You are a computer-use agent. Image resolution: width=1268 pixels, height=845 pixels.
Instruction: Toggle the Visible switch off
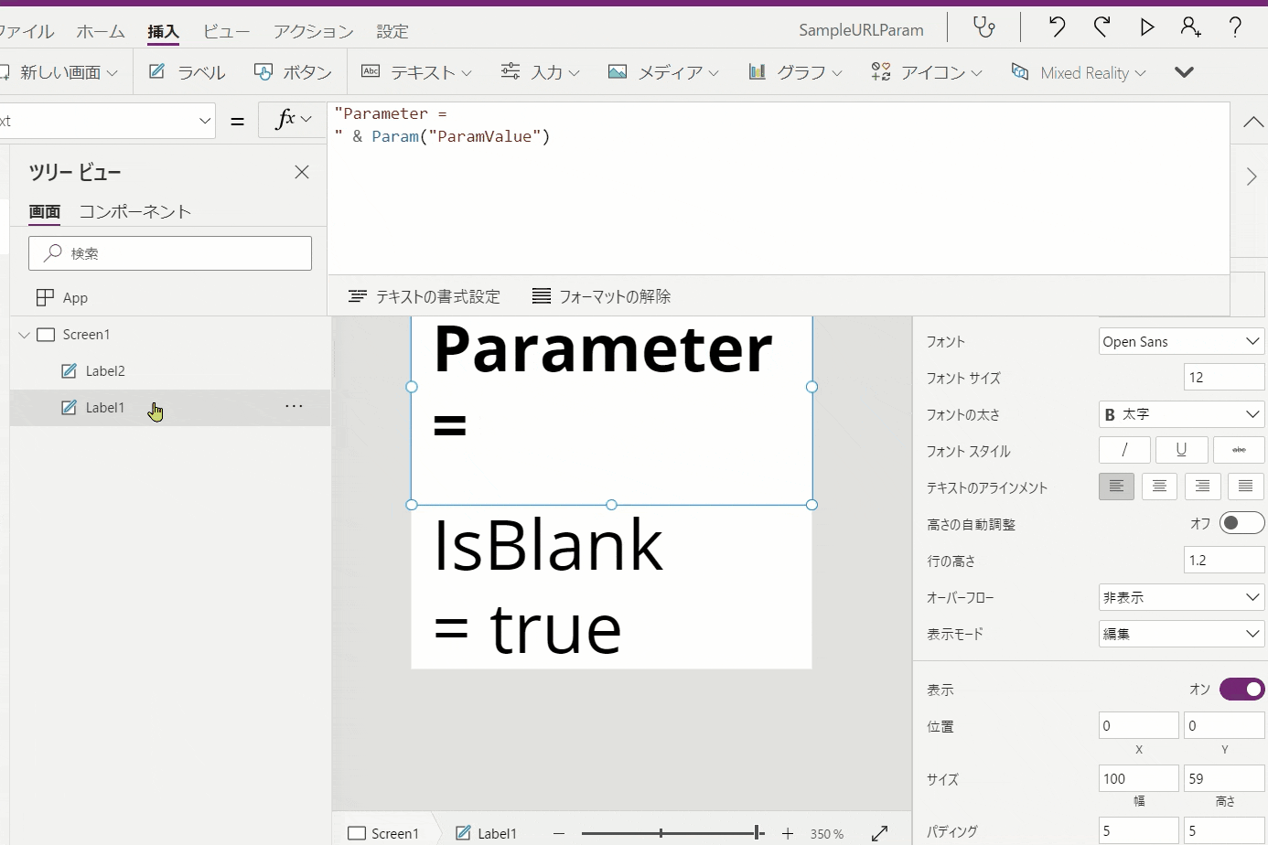[x=1242, y=689]
